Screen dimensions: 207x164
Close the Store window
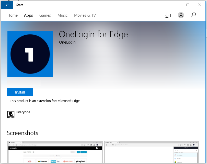200,5
